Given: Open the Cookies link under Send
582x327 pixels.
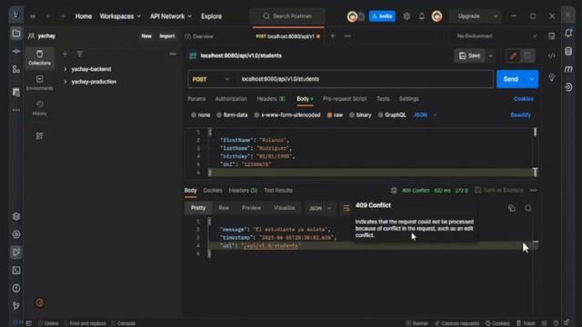Looking at the screenshot, I should coord(524,99).
